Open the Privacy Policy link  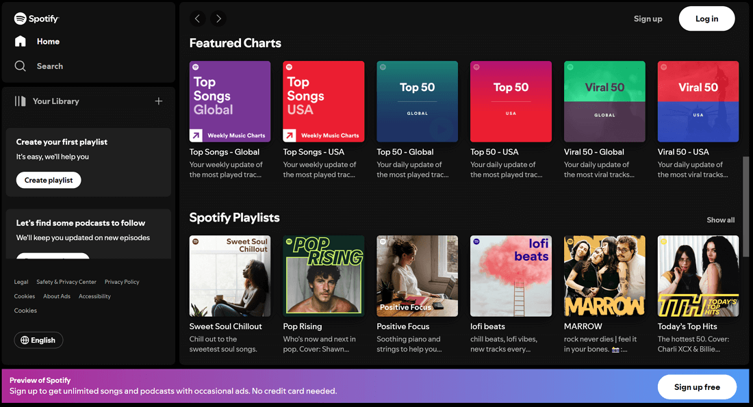(x=122, y=282)
